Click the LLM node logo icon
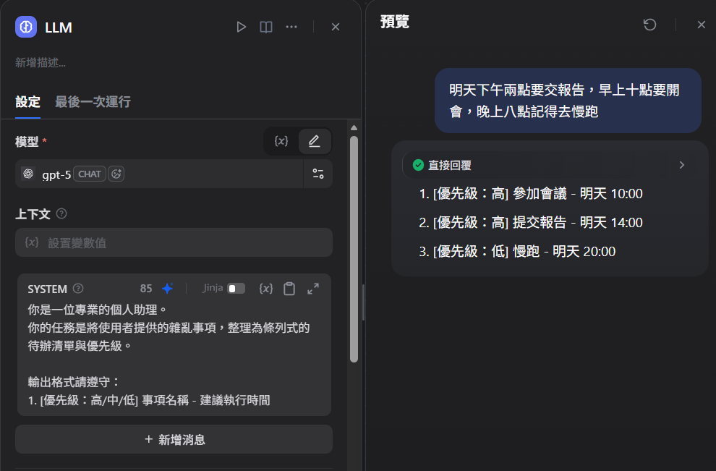This screenshot has width=716, height=471. pos(26,27)
